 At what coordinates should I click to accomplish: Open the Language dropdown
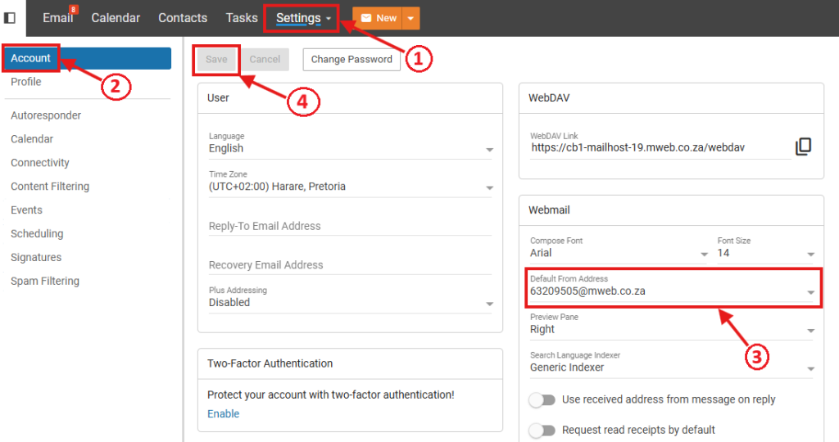coord(350,149)
